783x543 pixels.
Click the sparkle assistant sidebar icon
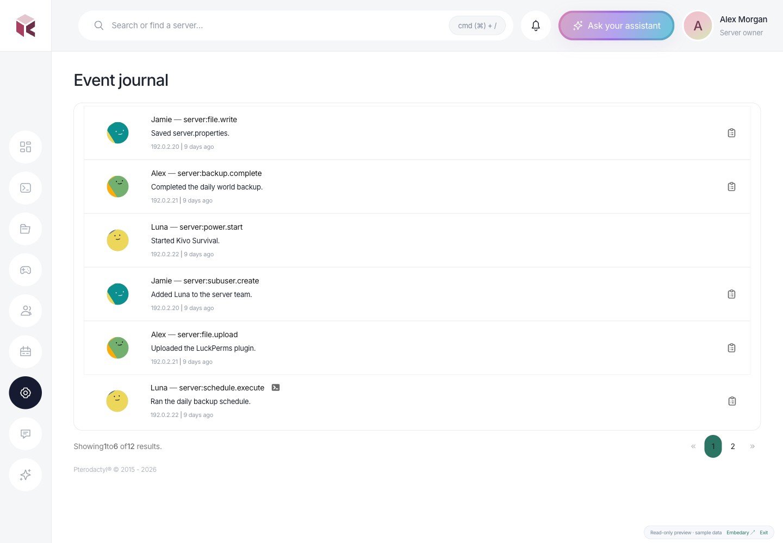tap(26, 475)
